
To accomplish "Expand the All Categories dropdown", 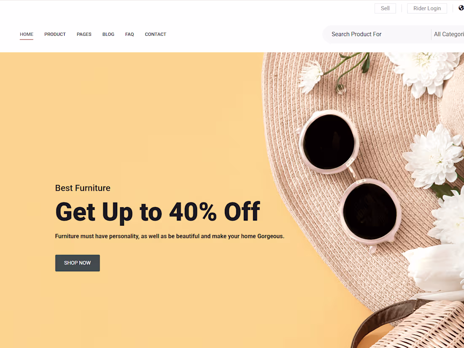I will (448, 34).
